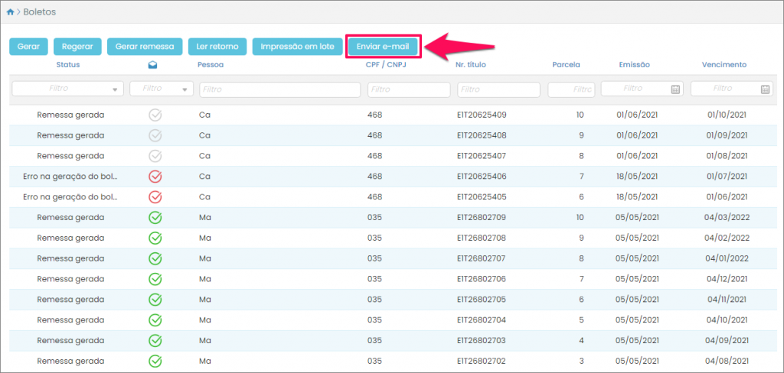The height and width of the screenshot is (373, 784).
Task: Click the Pessoa filter input field
Action: coord(279,89)
